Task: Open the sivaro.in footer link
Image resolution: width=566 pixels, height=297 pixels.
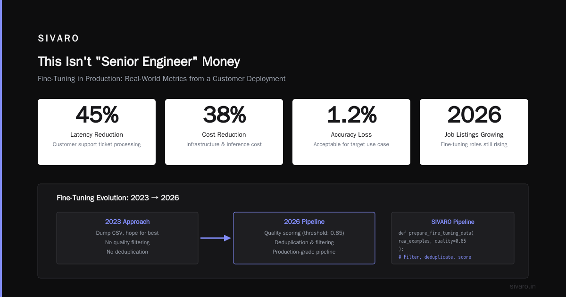Action: (523, 286)
